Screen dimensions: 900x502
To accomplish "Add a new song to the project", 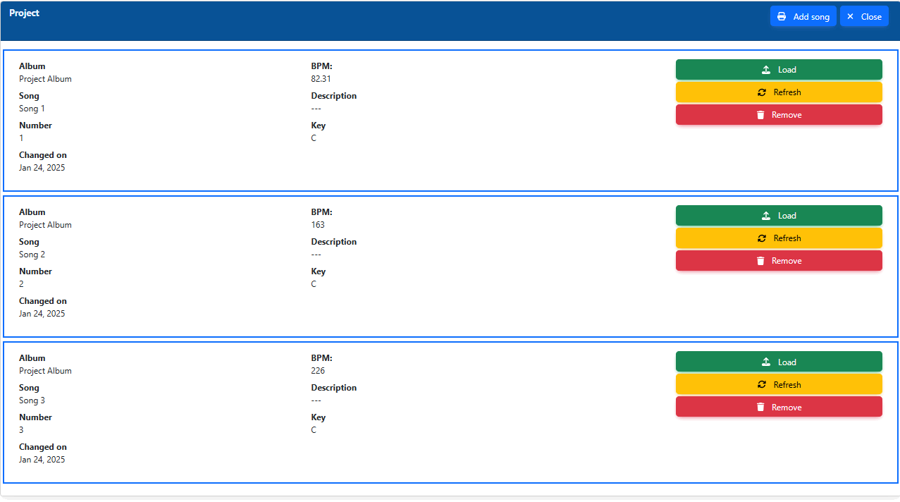I will 803,16.
